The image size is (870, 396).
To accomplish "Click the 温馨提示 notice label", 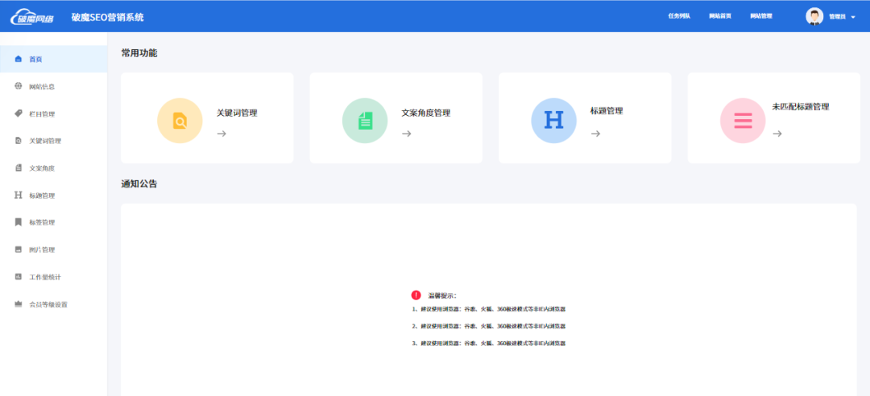I will tap(442, 295).
